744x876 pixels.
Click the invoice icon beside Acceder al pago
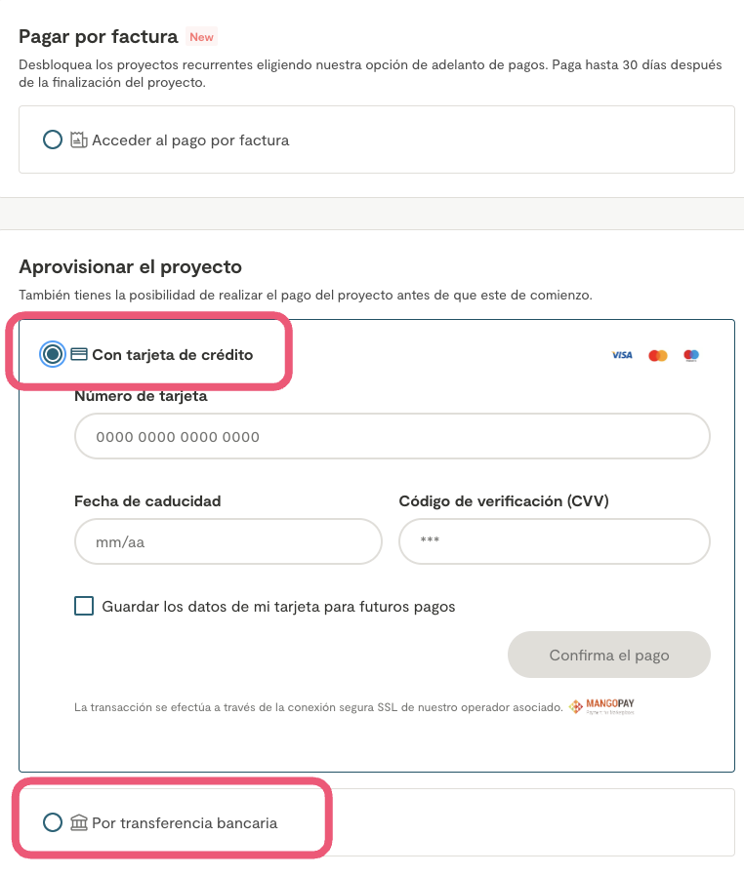[x=79, y=139]
